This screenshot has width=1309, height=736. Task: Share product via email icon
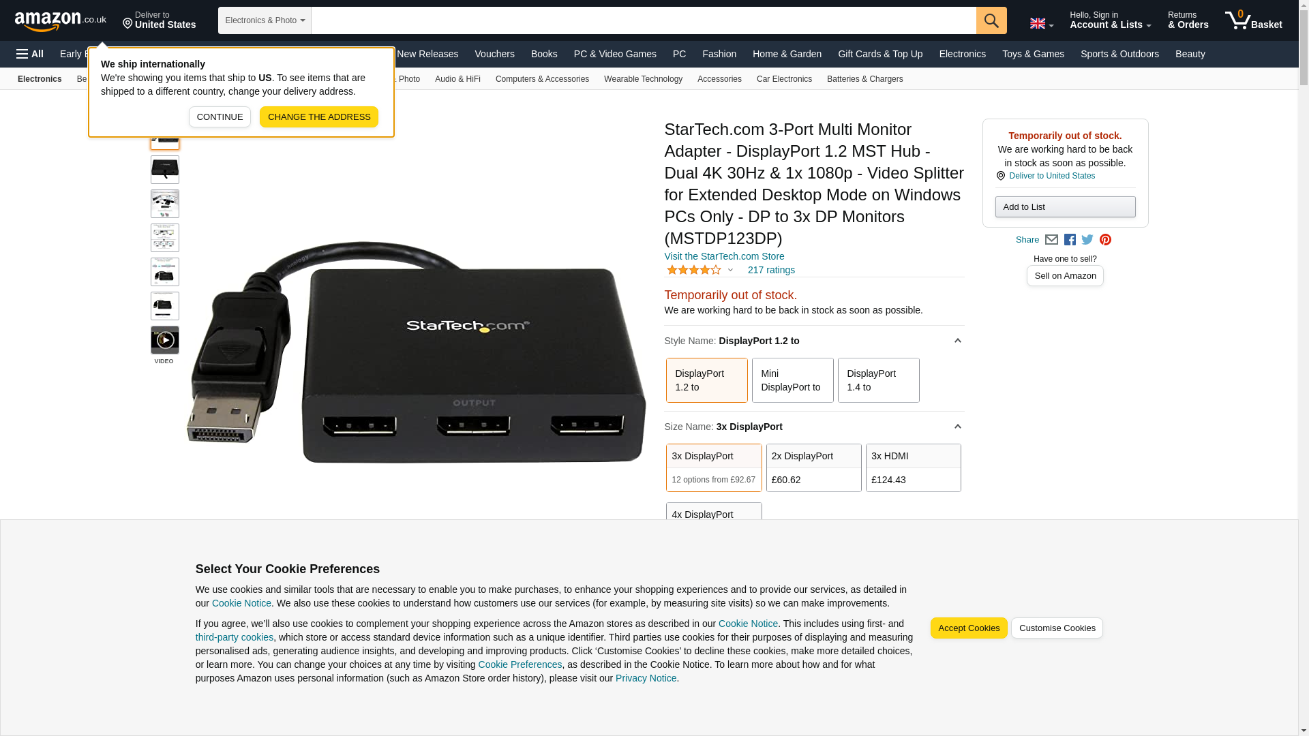(1051, 240)
